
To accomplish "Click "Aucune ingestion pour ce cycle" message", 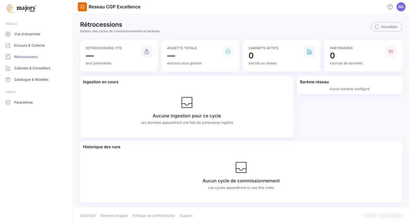I will pos(187,116).
